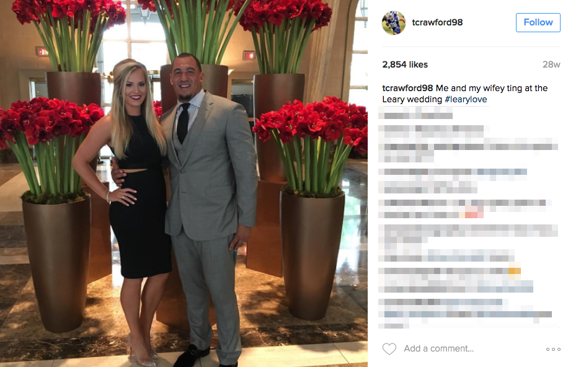Open the tcrawford98 profile avatar picture

(x=394, y=22)
